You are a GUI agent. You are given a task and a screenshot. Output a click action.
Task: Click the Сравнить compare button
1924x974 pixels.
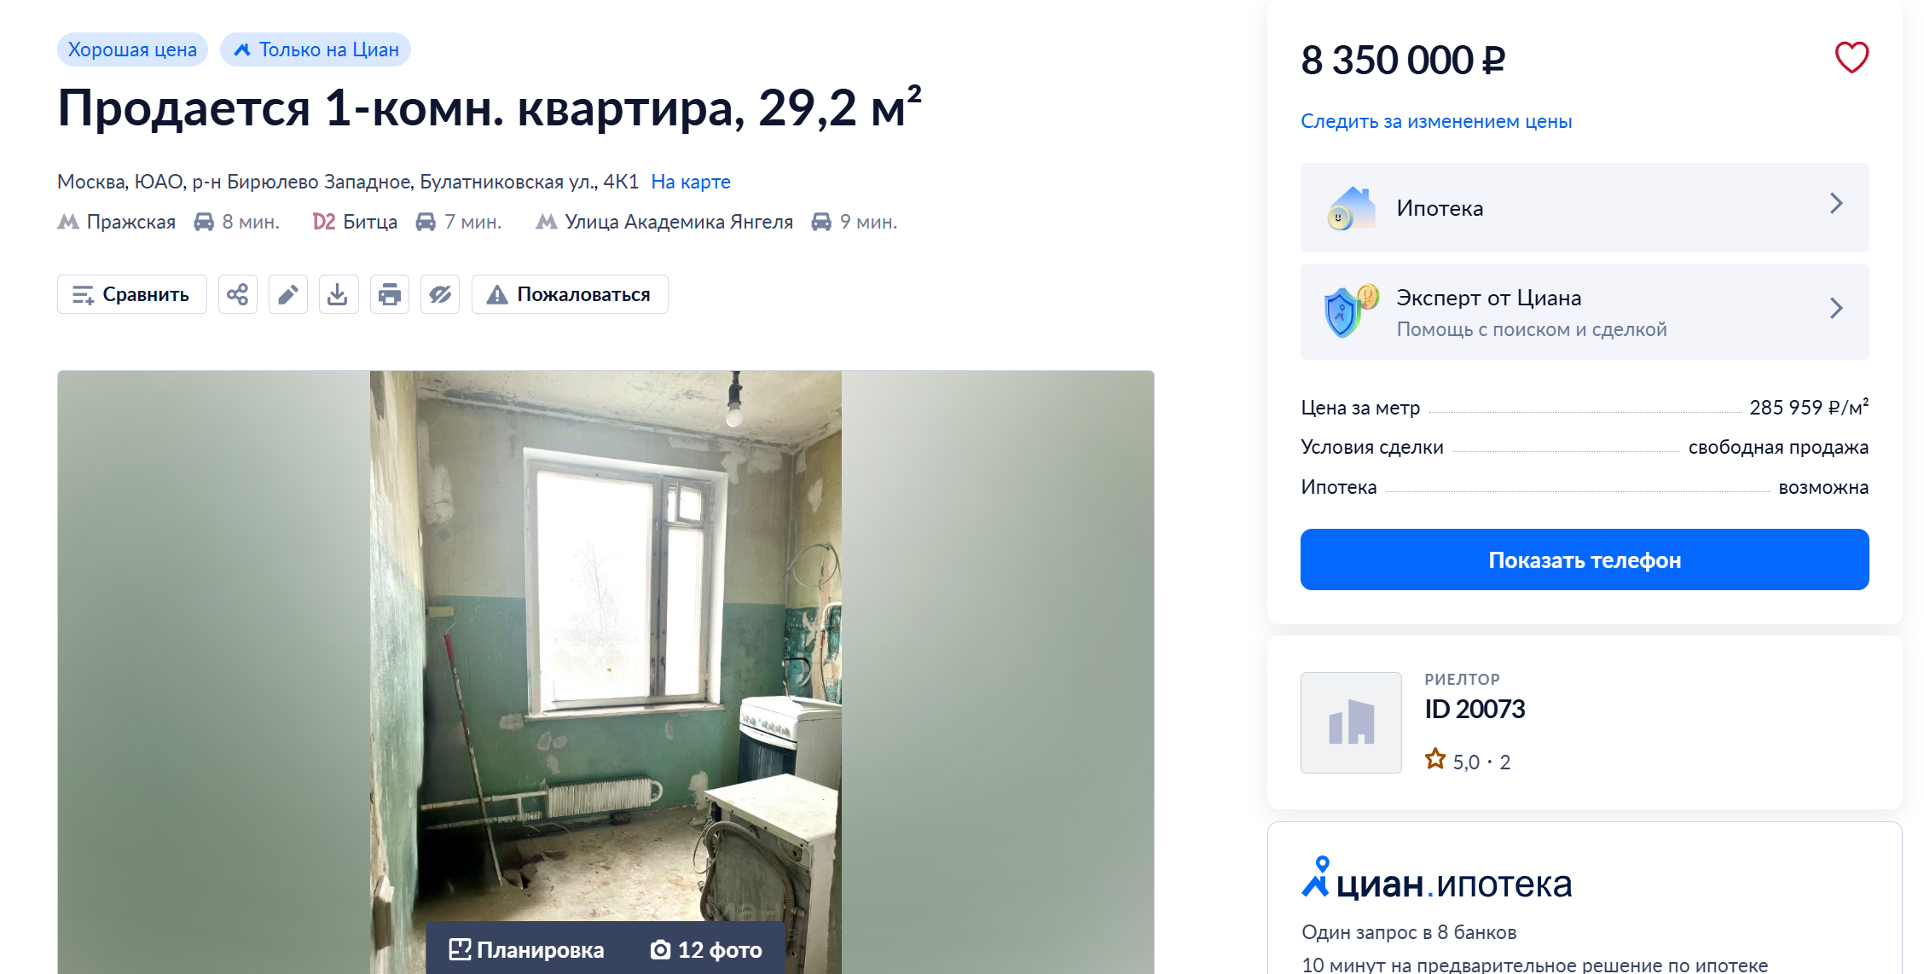[132, 294]
